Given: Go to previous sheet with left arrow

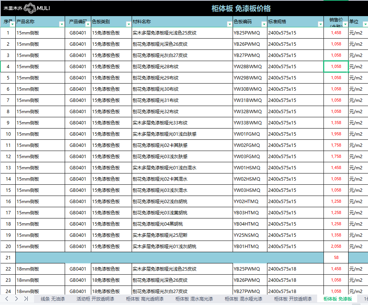Looking at the screenshot, I should 6,299.
